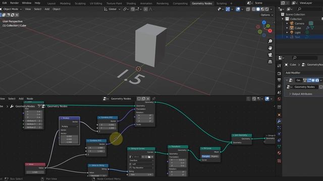Viewport: 323px width, 181px height.
Task: Switch to wireframe viewport shading
Action: (x=253, y=9)
